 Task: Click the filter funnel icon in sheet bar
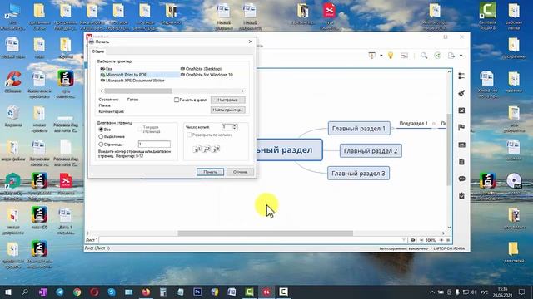pos(403,240)
